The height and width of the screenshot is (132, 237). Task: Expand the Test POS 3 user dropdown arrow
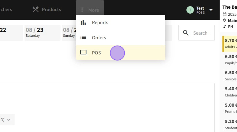pos(211,10)
